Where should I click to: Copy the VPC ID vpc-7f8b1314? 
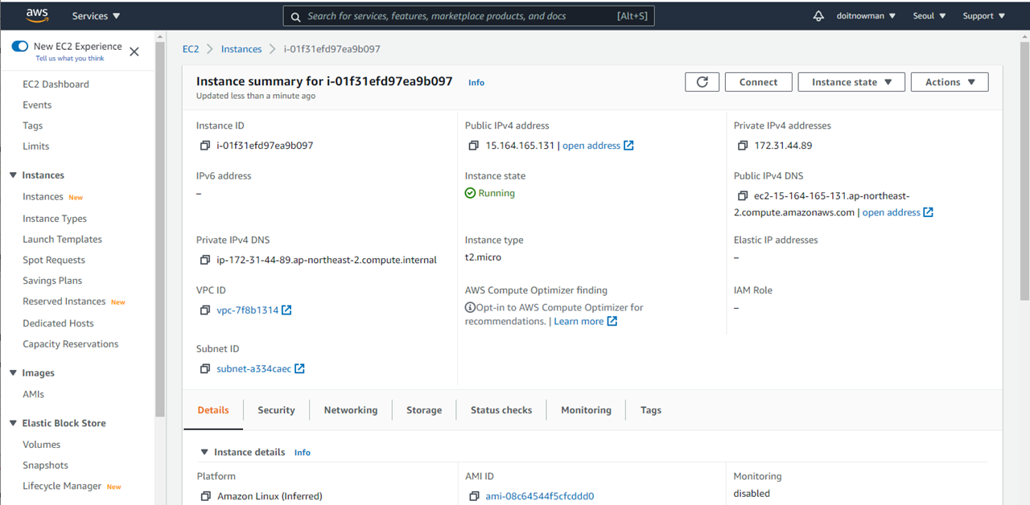click(x=204, y=310)
